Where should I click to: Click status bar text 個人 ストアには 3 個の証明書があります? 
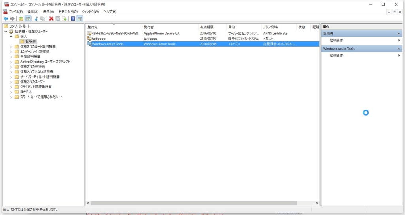(30, 209)
